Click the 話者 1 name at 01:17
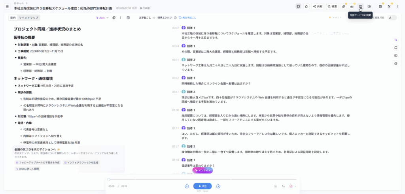 191,128
